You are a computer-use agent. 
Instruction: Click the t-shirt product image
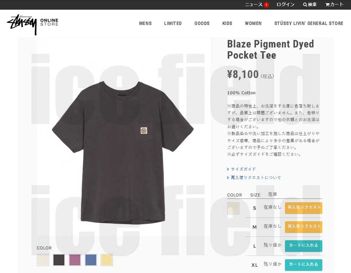(123, 153)
